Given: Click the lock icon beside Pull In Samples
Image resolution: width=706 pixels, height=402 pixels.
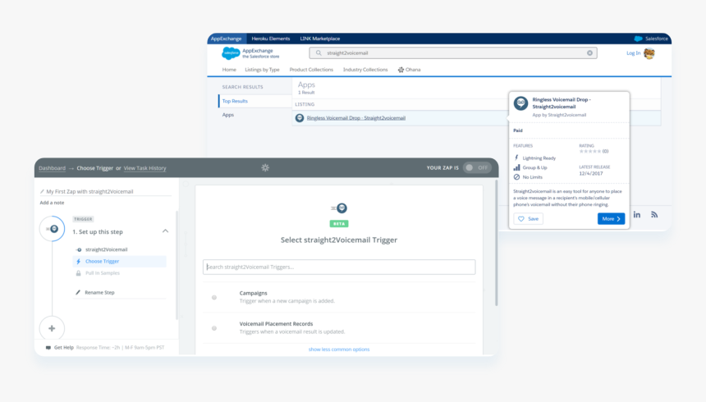Looking at the screenshot, I should pyautogui.click(x=78, y=273).
